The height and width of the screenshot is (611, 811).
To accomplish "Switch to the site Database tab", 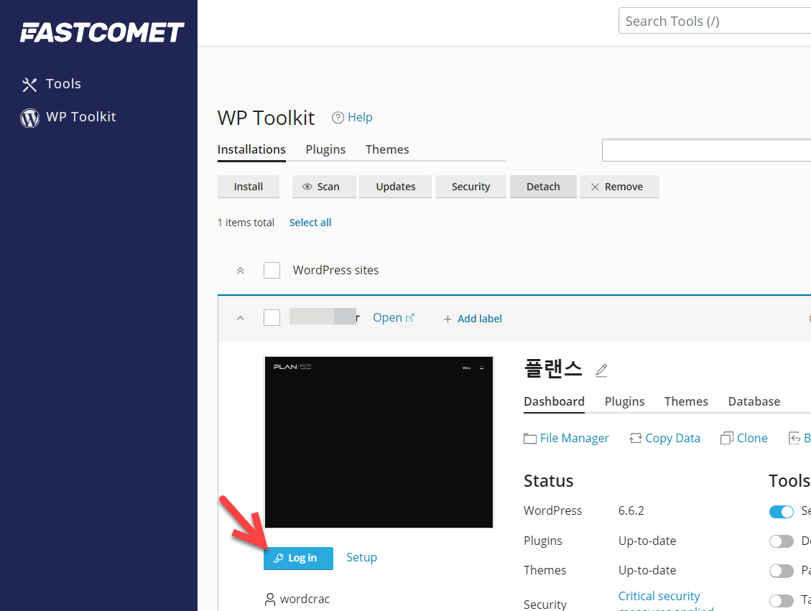I will (x=754, y=401).
